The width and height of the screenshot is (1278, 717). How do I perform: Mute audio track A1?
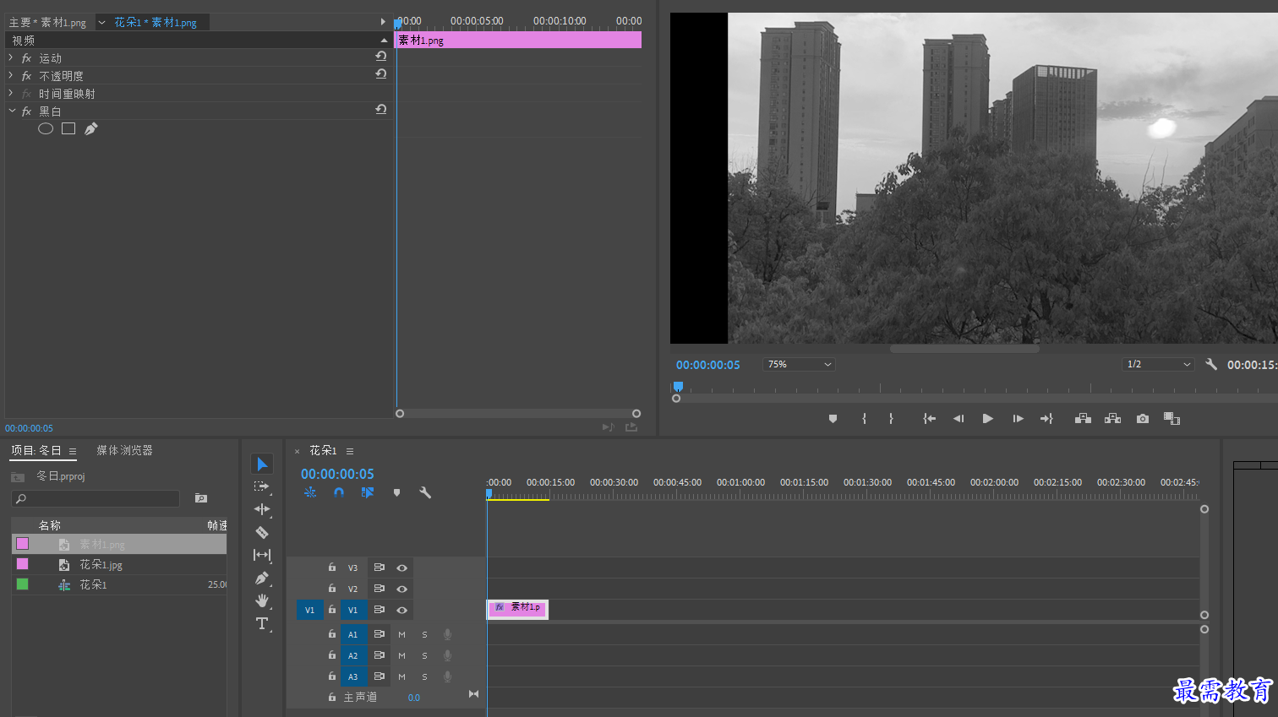pyautogui.click(x=401, y=634)
